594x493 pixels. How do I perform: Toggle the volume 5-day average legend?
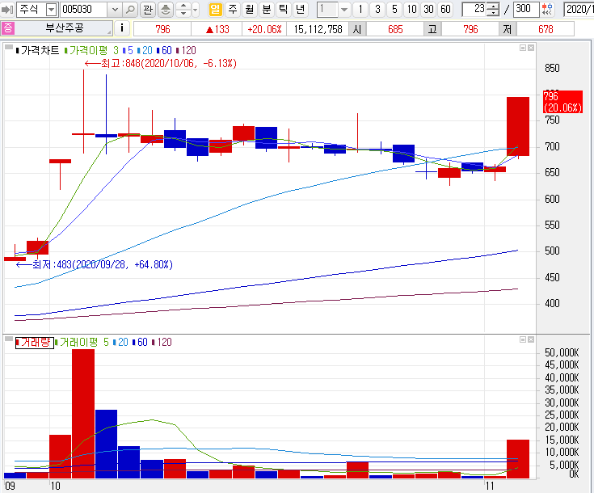pyautogui.click(x=106, y=343)
